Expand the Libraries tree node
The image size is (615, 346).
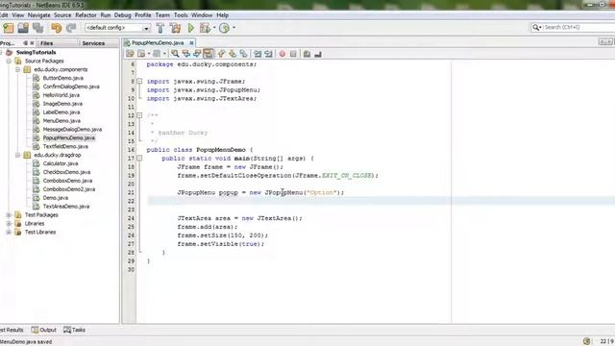(9, 224)
